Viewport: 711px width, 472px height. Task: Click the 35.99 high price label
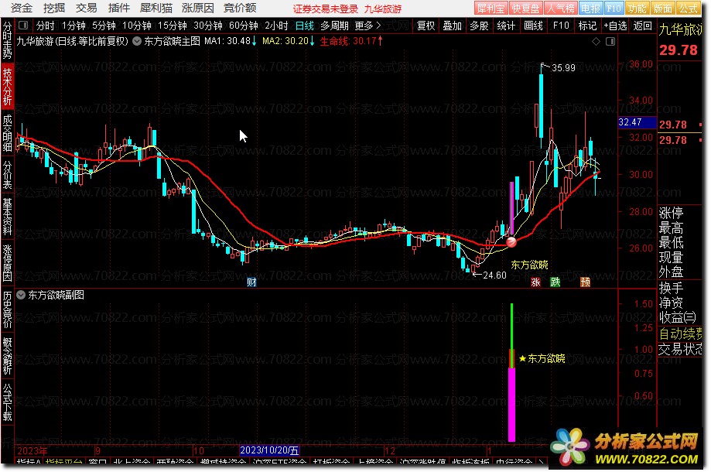coord(564,68)
